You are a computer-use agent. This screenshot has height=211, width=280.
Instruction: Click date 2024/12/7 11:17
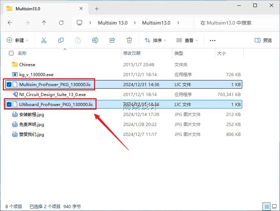coord(140,134)
